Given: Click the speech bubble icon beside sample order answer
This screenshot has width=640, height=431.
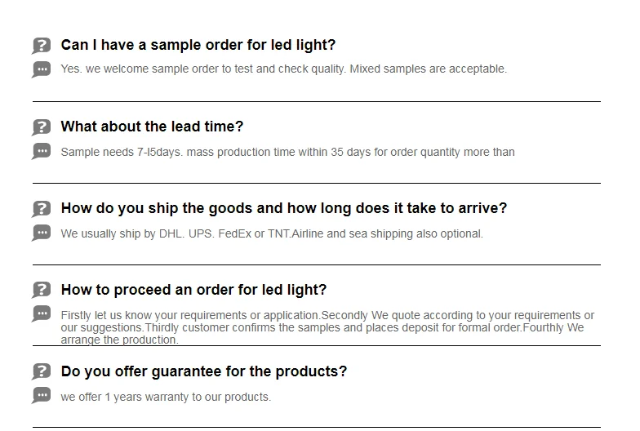Looking at the screenshot, I should [x=42, y=69].
